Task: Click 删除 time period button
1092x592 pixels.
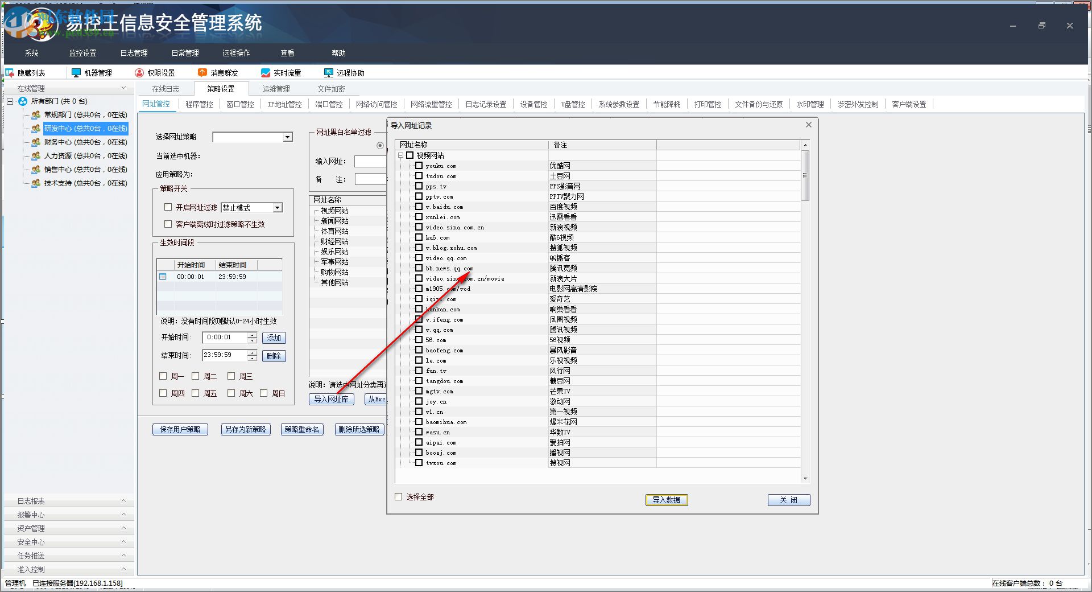Action: 274,356
